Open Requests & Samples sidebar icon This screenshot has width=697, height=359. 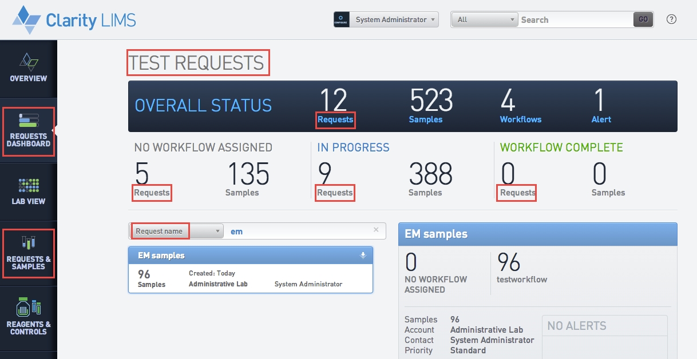(28, 253)
